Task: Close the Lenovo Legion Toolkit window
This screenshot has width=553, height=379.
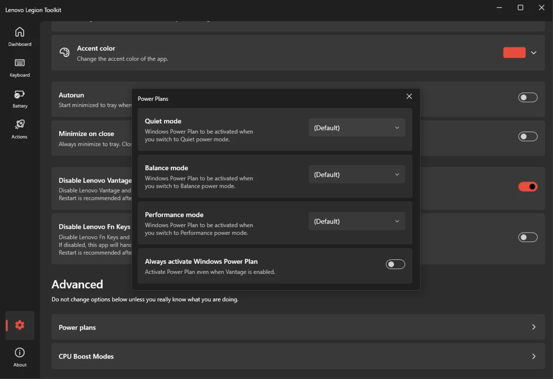Action: (542, 8)
